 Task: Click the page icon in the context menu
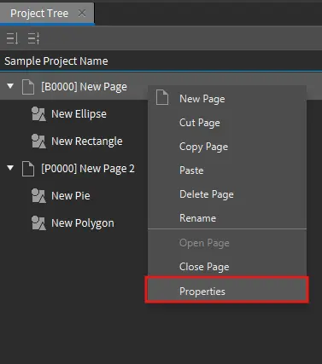coord(162,97)
